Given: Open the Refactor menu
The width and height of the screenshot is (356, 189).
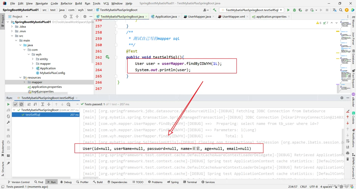Looking at the screenshot, I should tap(67, 3).
